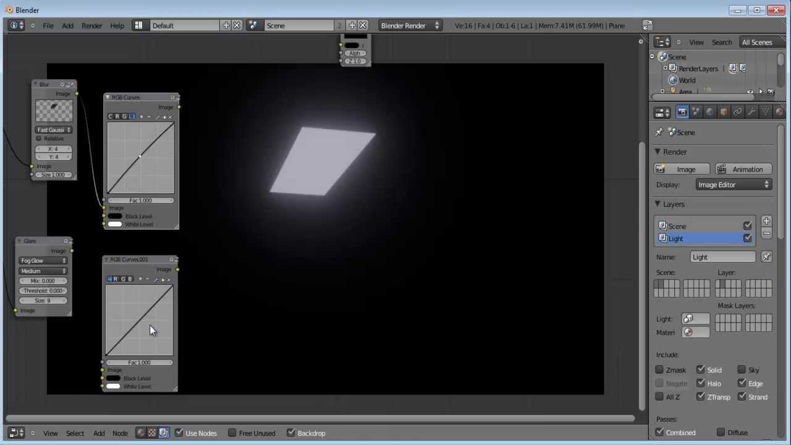The height and width of the screenshot is (445, 791).
Task: Open the outliner Search menu
Action: click(x=721, y=42)
